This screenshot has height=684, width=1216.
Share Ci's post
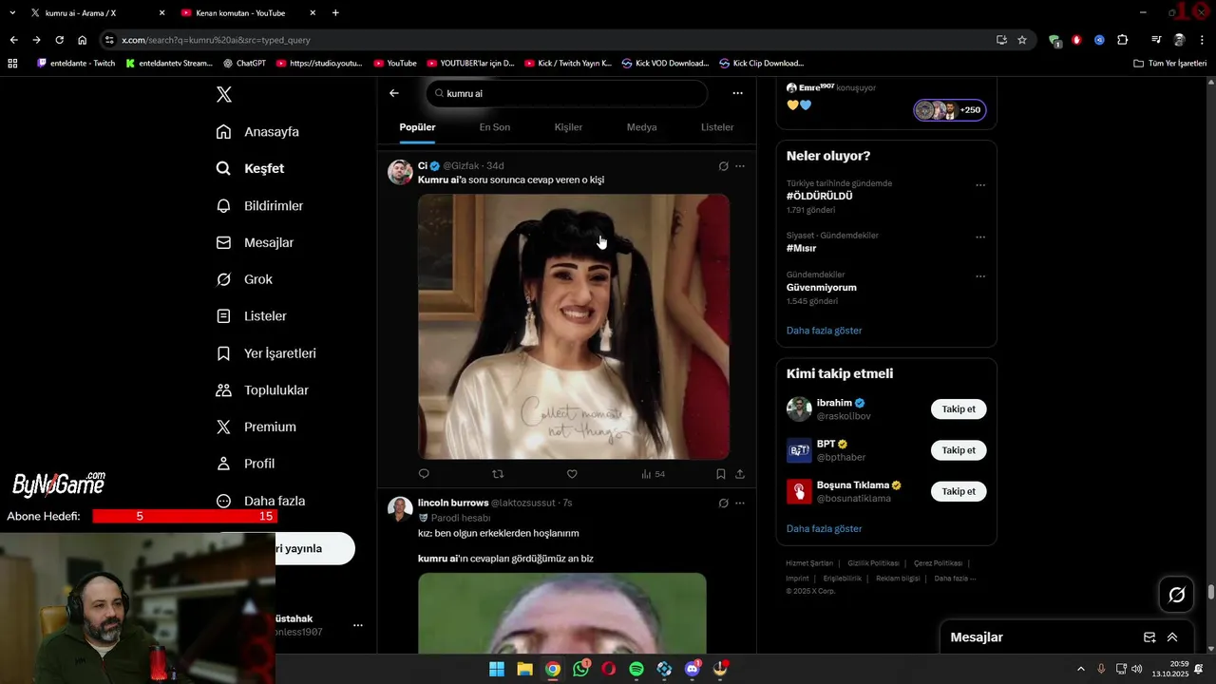pyautogui.click(x=740, y=474)
